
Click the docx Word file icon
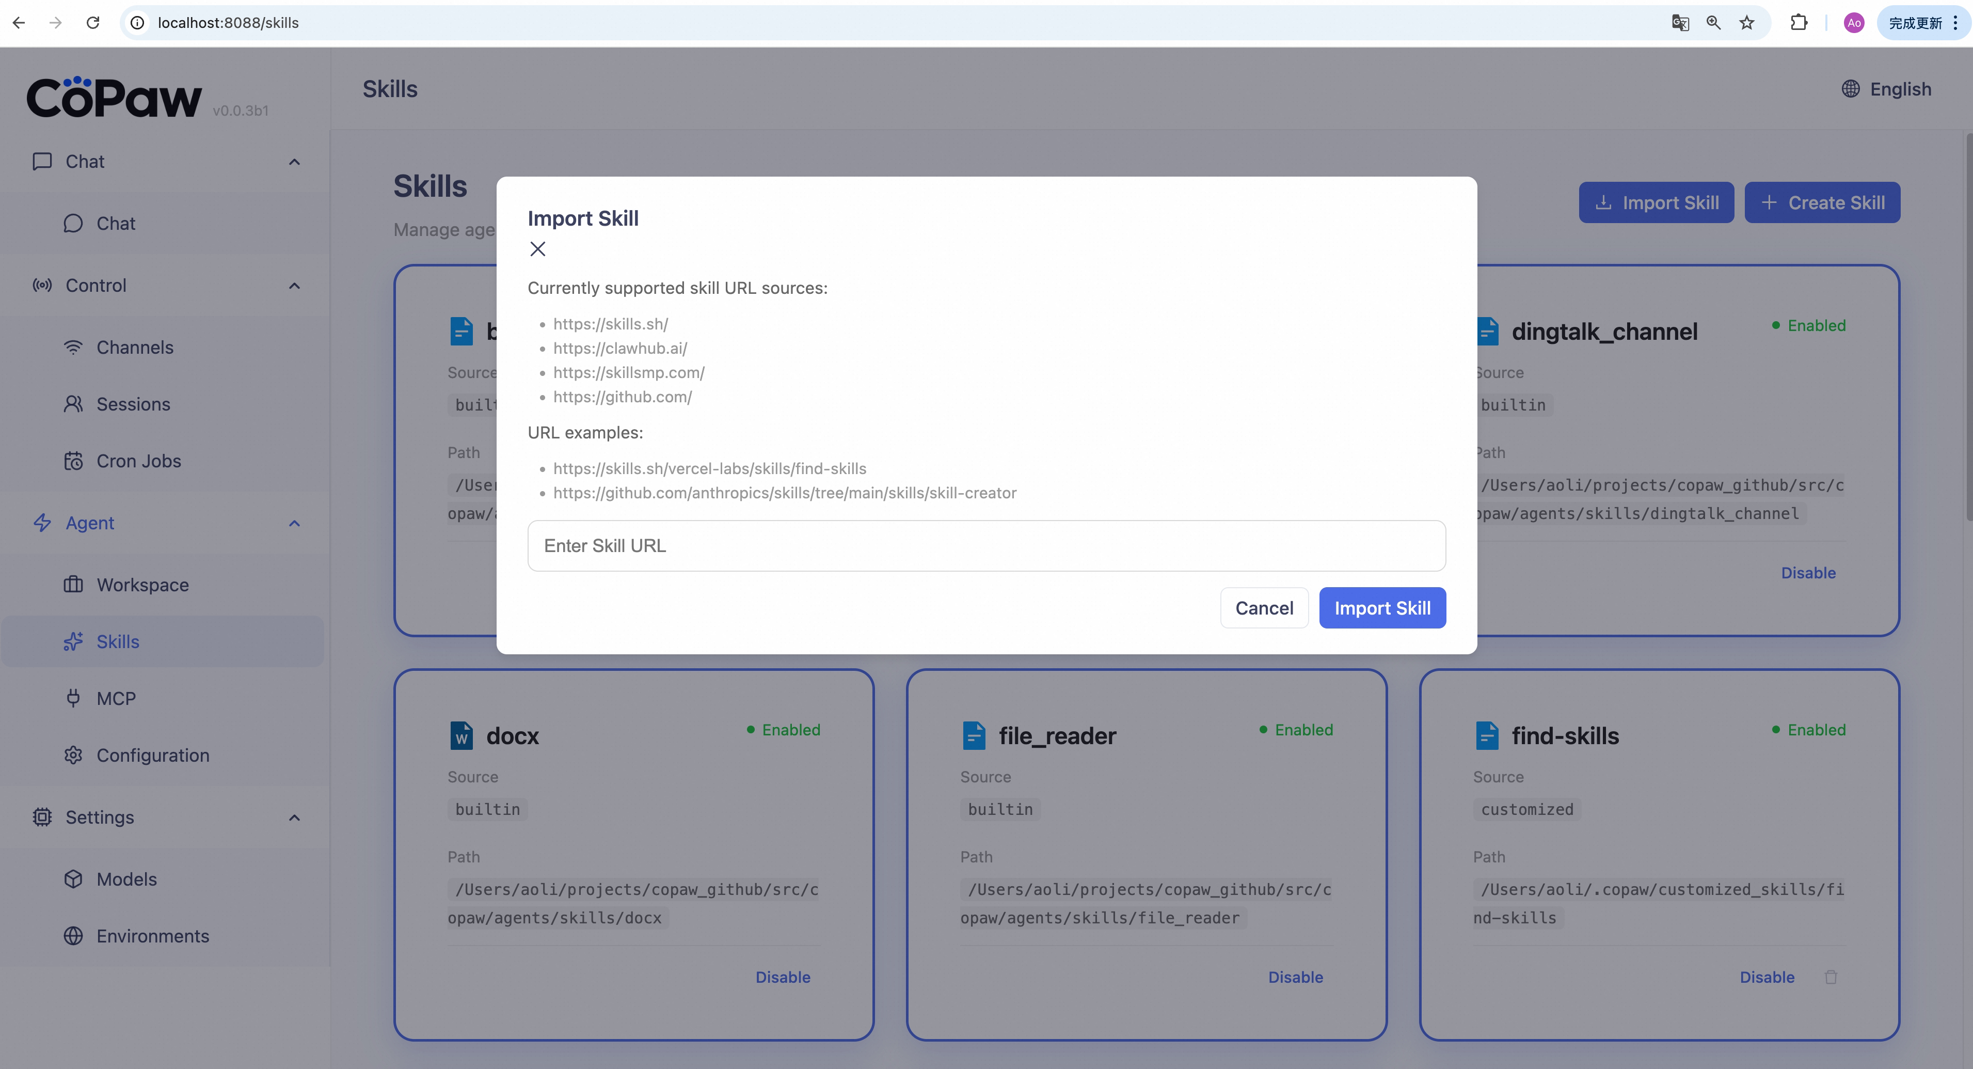coord(461,736)
